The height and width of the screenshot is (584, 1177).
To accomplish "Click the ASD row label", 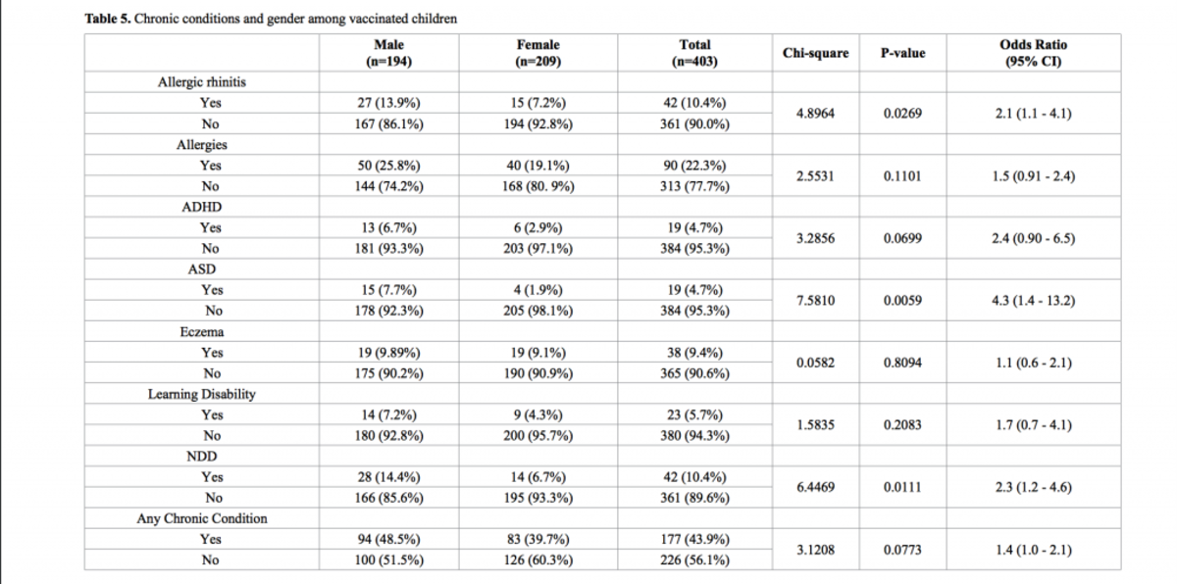I will pyautogui.click(x=202, y=268).
